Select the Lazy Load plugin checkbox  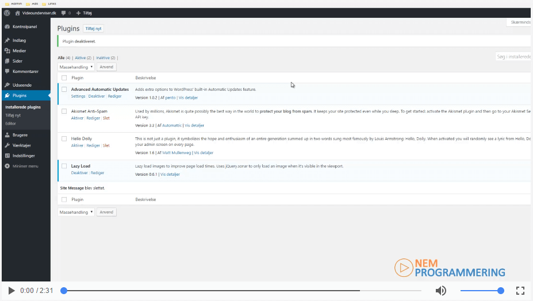pos(64,167)
